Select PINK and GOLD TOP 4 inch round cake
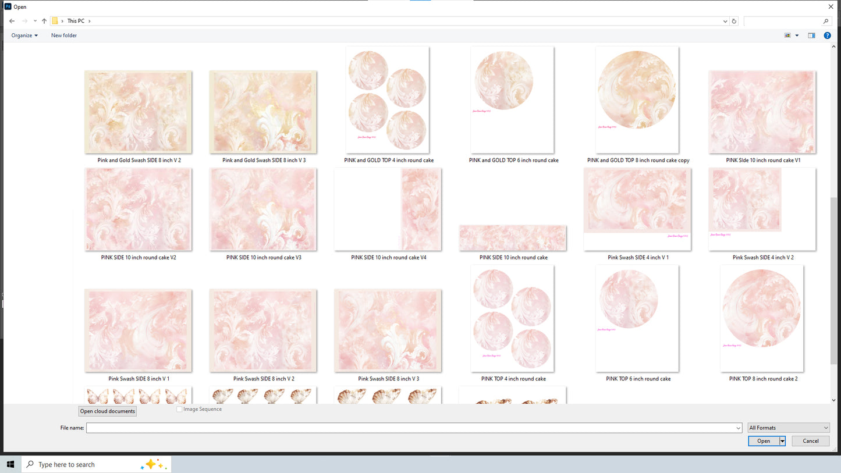The image size is (841, 473). 388,105
